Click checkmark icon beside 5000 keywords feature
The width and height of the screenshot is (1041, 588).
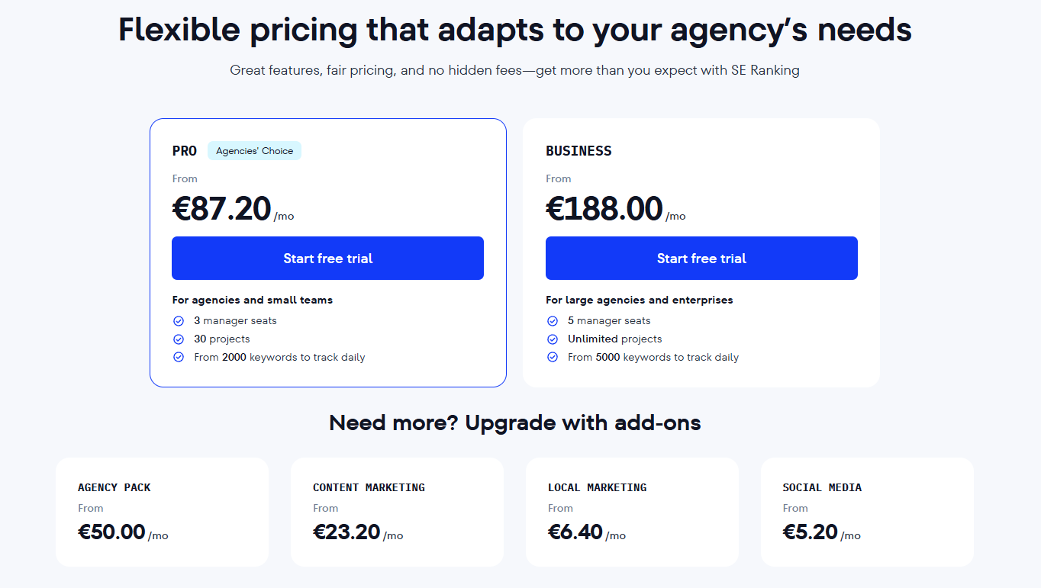pos(553,357)
